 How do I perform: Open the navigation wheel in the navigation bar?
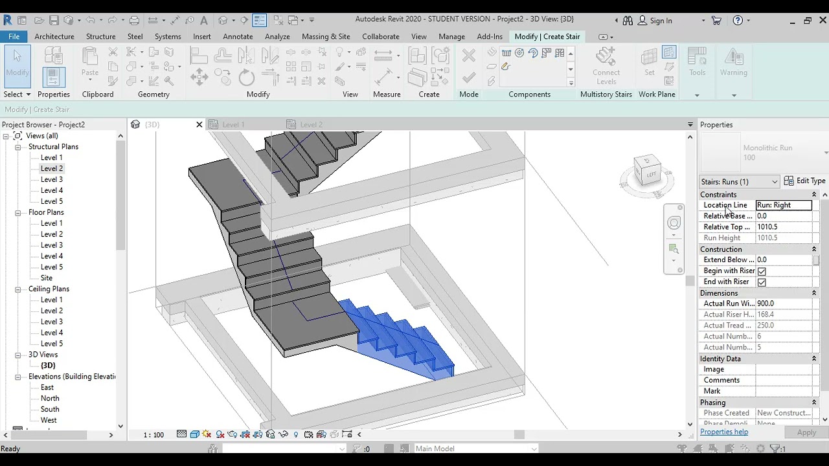tap(674, 223)
